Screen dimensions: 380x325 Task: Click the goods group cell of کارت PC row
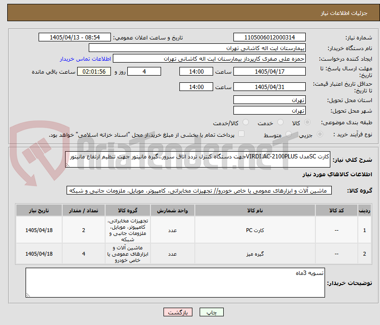(128, 230)
